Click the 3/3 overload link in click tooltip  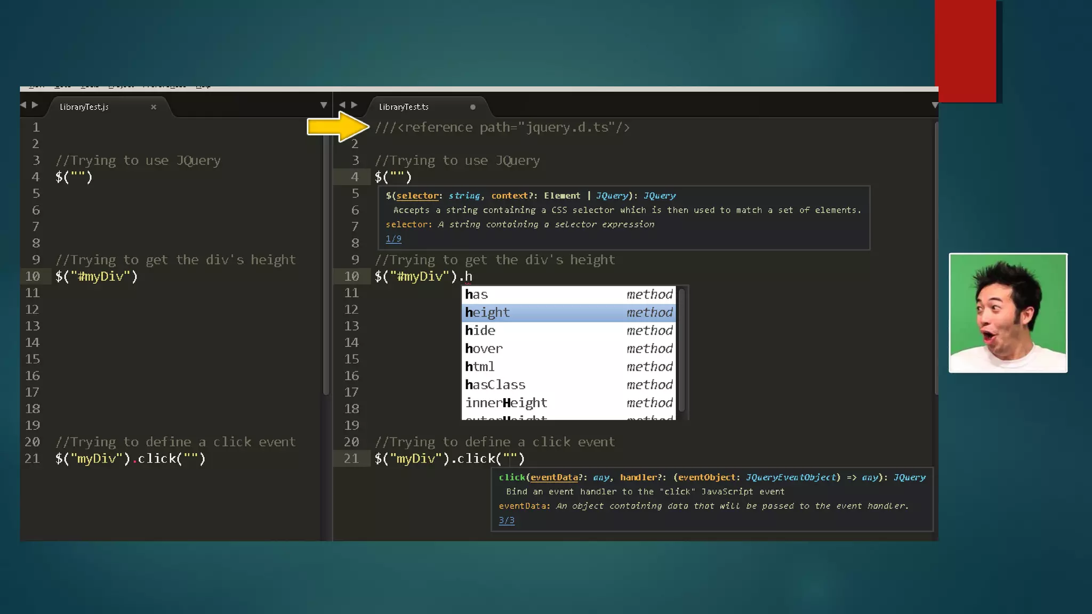click(507, 520)
